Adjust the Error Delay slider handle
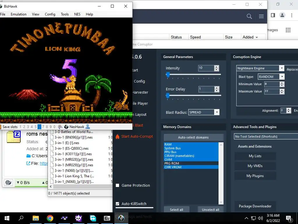The image size is (298, 224). coord(167,96)
